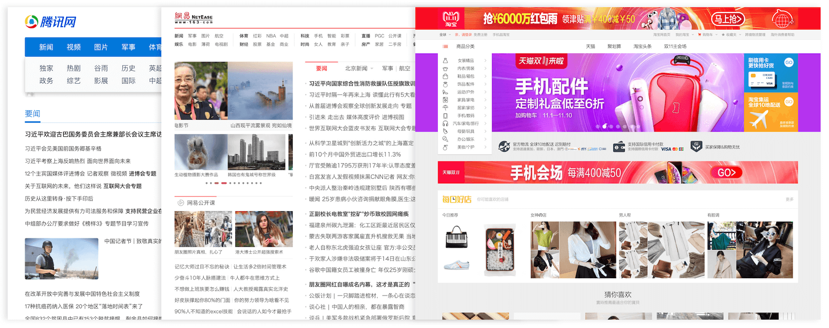Open the squirrel photo in NetEase gallery

[x=201, y=152]
